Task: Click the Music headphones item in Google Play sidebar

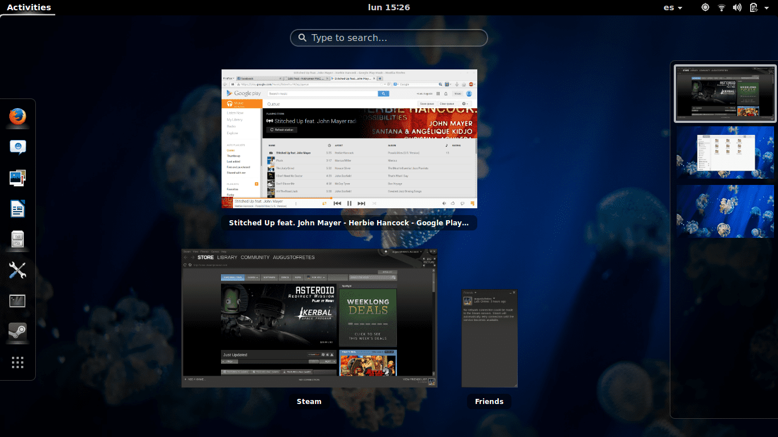Action: click(241, 104)
